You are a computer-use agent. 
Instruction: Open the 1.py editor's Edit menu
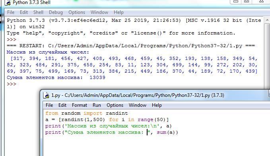pyautogui.click(x=62, y=105)
